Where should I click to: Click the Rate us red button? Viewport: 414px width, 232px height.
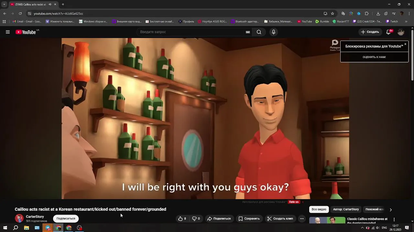tap(294, 202)
